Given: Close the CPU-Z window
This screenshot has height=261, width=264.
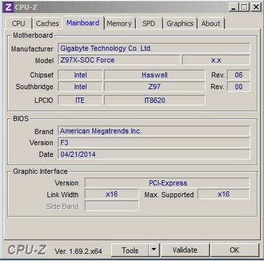Looking at the screenshot, I should pyautogui.click(x=256, y=7).
